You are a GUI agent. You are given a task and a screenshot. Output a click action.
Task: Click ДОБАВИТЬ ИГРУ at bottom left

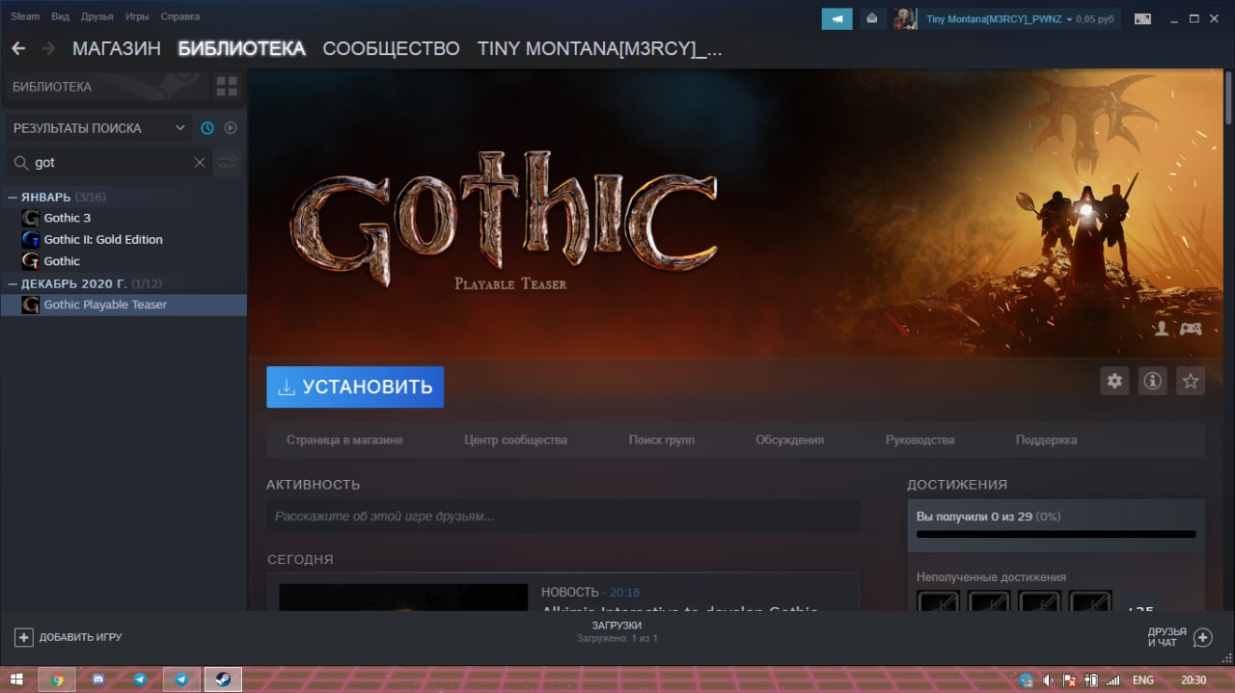coord(69,637)
